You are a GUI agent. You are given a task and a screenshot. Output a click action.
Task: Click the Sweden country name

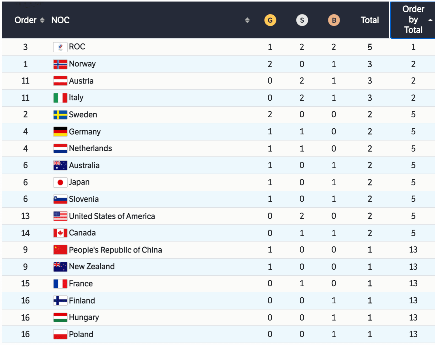[x=83, y=114]
